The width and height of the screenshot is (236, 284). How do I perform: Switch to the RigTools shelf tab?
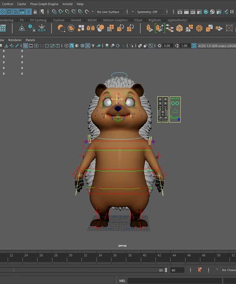pos(155,20)
